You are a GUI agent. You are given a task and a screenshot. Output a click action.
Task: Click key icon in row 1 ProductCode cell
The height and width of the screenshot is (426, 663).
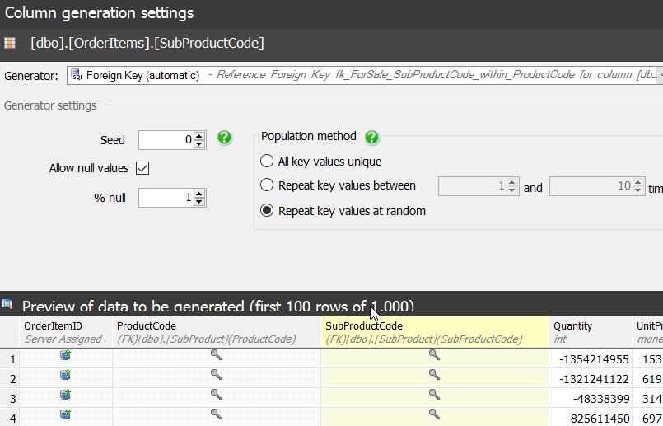216,354
